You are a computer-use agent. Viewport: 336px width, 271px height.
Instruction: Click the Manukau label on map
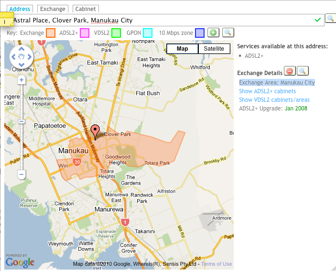73,151
